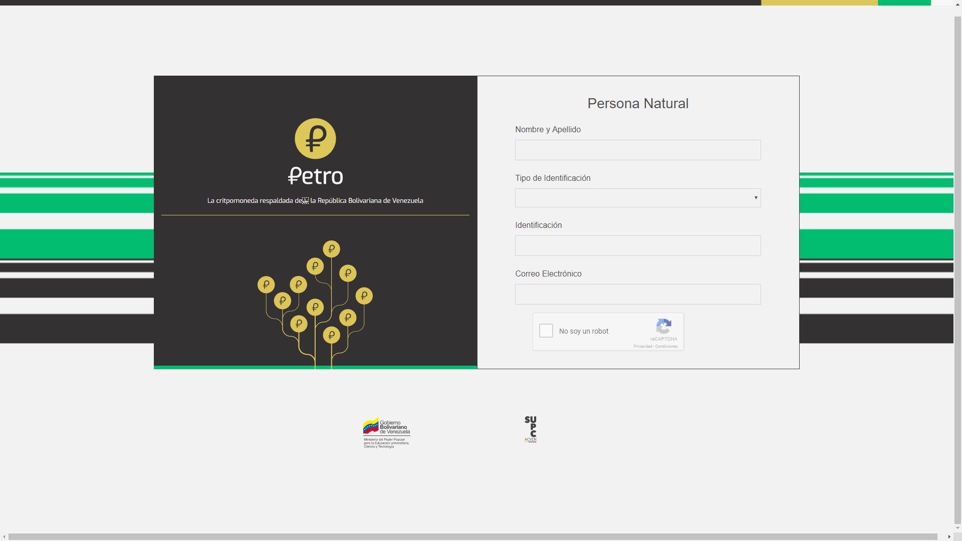Focus the Correo Electrónico input field

[x=638, y=294]
